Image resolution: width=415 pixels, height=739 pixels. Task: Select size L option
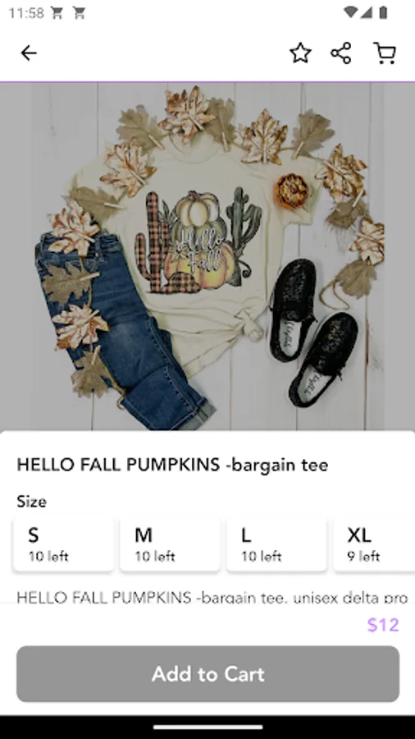pos(276,544)
